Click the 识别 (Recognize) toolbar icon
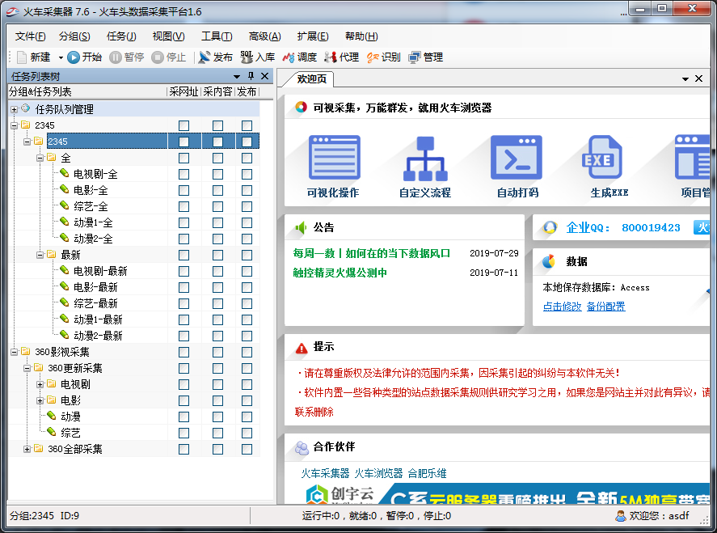 pyautogui.click(x=373, y=57)
